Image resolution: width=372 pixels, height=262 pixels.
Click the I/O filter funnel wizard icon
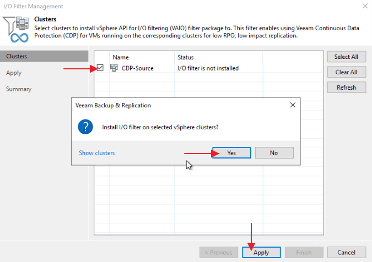16,30
